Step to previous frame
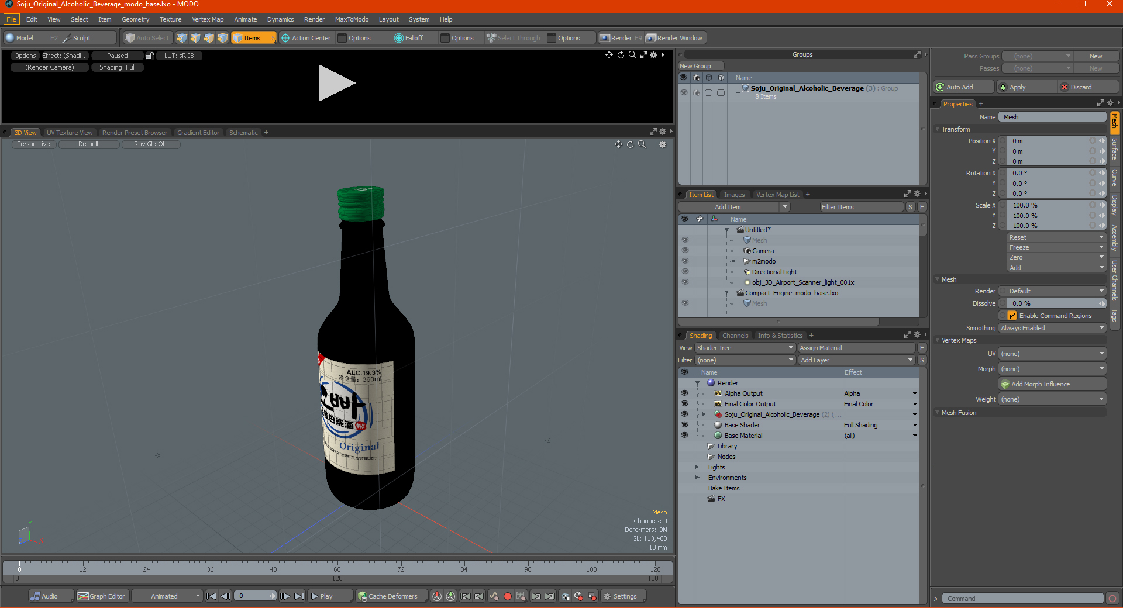Screen dimensions: 1123x608 [x=225, y=596]
